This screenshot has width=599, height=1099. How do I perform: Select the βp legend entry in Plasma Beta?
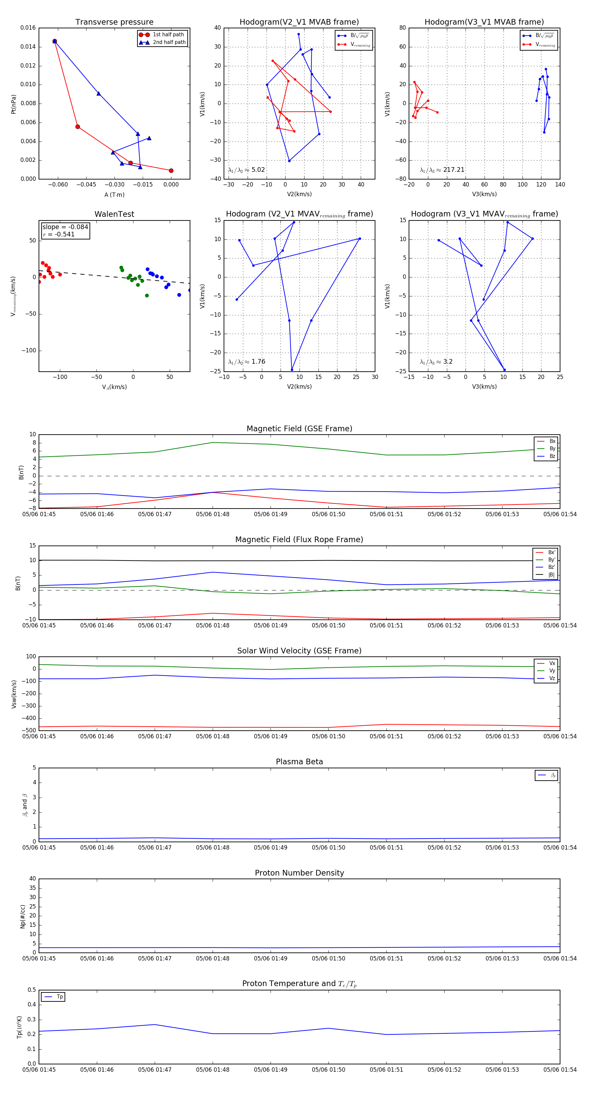point(546,775)
